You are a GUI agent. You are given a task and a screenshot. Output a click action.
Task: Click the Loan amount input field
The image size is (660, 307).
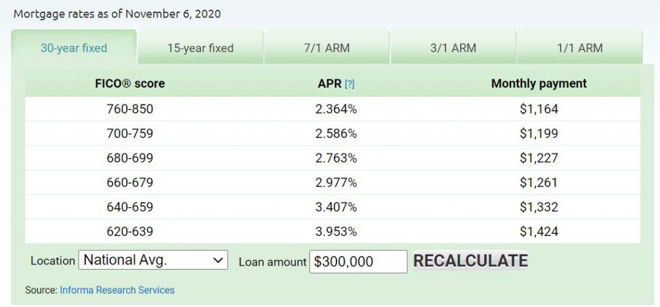point(358,261)
